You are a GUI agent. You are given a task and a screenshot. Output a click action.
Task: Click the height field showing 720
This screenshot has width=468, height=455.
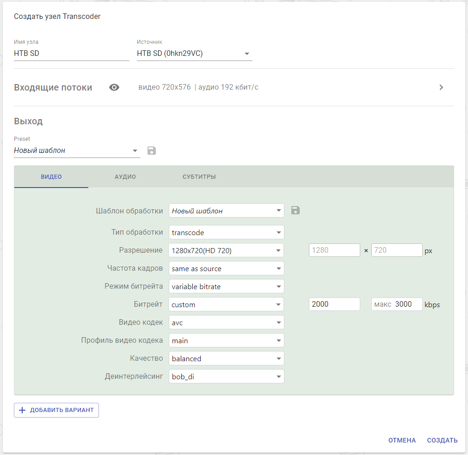tap(397, 250)
